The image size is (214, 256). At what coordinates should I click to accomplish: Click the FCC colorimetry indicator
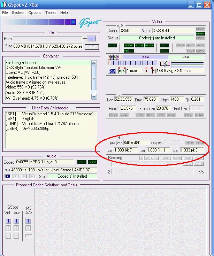coord(190,45)
